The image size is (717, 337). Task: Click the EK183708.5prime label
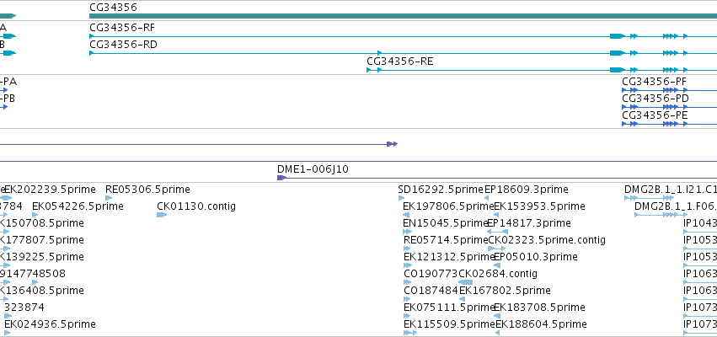[539, 308]
